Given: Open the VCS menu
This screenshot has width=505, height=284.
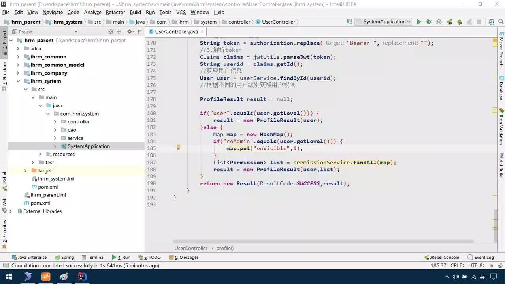Looking at the screenshot, I should (181, 12).
